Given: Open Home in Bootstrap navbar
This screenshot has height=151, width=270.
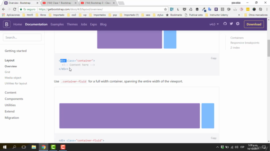Looking at the screenshot, I should [18, 24].
